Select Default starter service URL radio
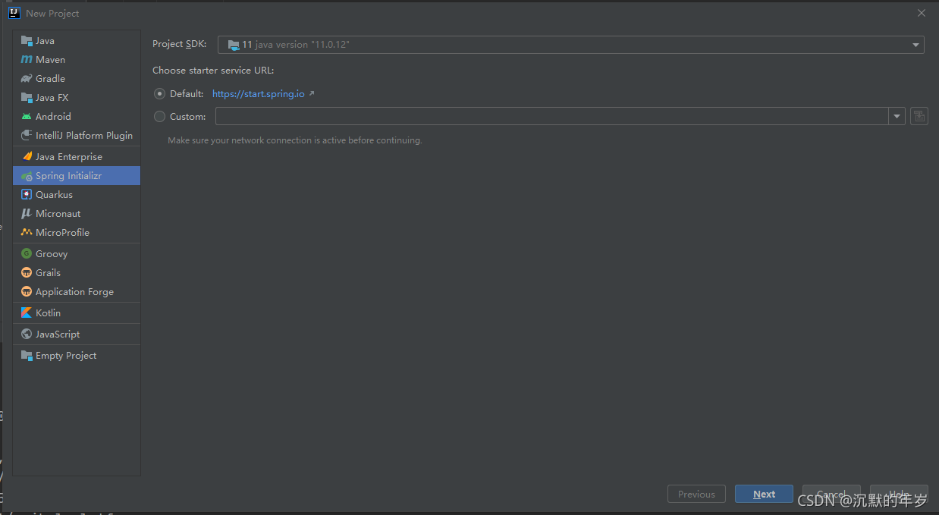 159,94
